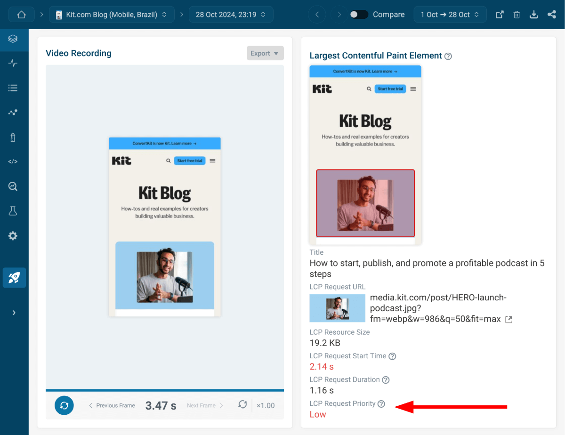The height and width of the screenshot is (435, 565).
Task: Click the video progress bar
Action: tap(165, 390)
